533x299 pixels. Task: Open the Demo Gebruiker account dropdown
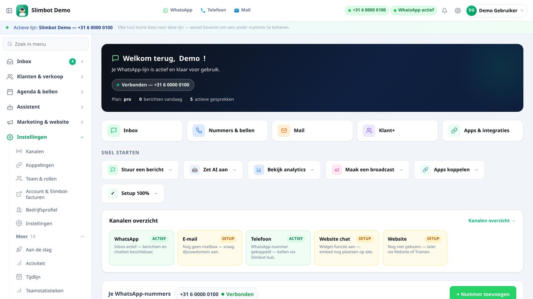coord(496,10)
